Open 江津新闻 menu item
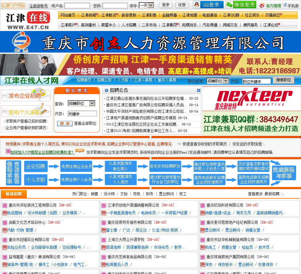Screen dimensions: 301x274 [88, 15]
